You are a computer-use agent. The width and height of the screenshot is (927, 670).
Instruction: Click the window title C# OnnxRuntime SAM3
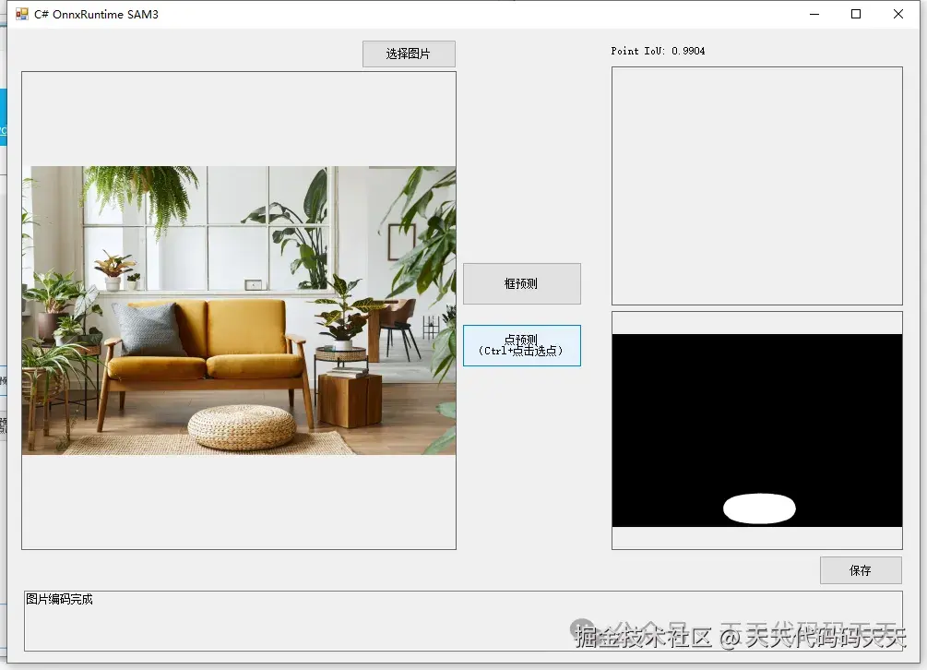96,14
